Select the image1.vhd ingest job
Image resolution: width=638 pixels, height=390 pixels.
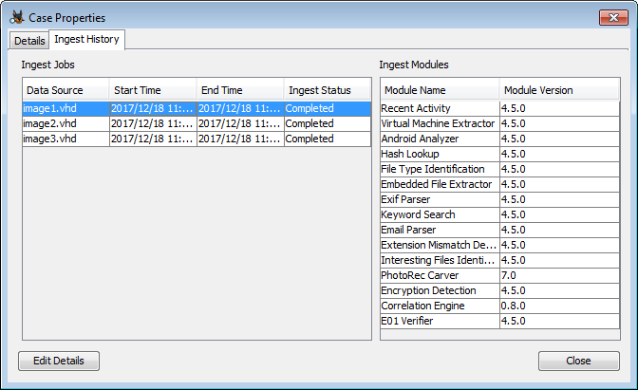pyautogui.click(x=197, y=108)
